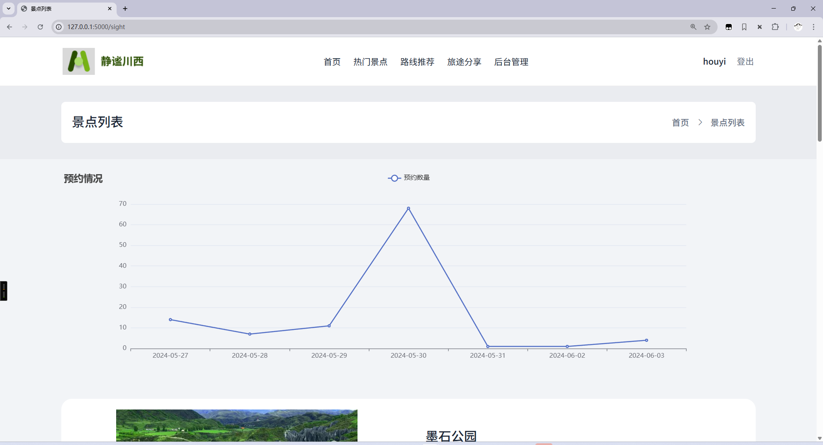Screen dimensions: 823x445
Task: Open 旅途分享 navigation item
Action: click(x=464, y=62)
